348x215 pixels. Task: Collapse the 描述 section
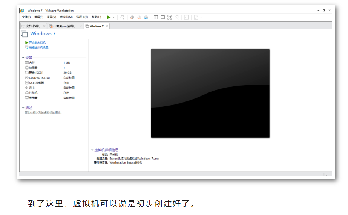pyautogui.click(x=23, y=108)
